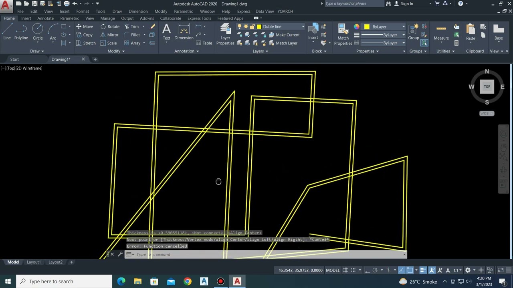Click the yellow object color swatch
The height and width of the screenshot is (288, 513).
coord(367,27)
